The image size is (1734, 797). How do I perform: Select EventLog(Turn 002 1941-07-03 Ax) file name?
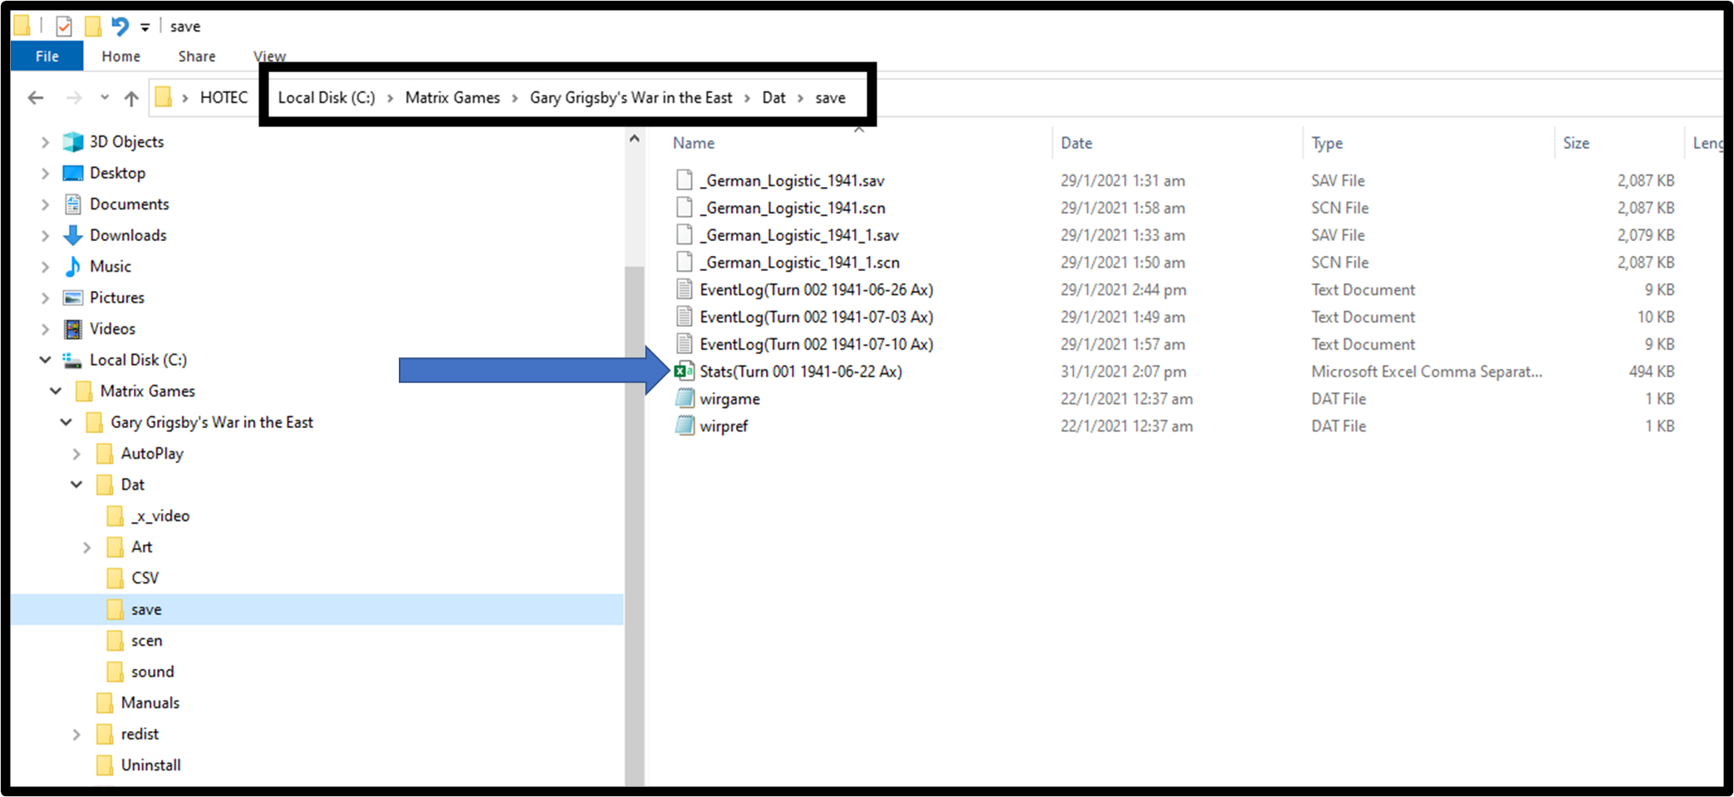tap(817, 317)
